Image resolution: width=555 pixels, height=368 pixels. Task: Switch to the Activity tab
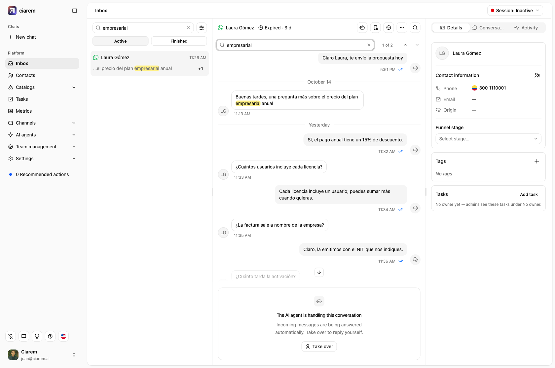(x=526, y=28)
